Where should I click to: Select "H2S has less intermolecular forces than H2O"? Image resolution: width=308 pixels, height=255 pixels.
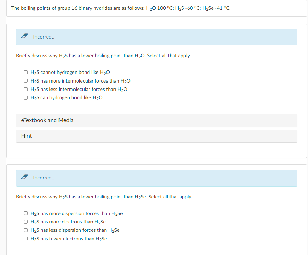tap(26, 89)
